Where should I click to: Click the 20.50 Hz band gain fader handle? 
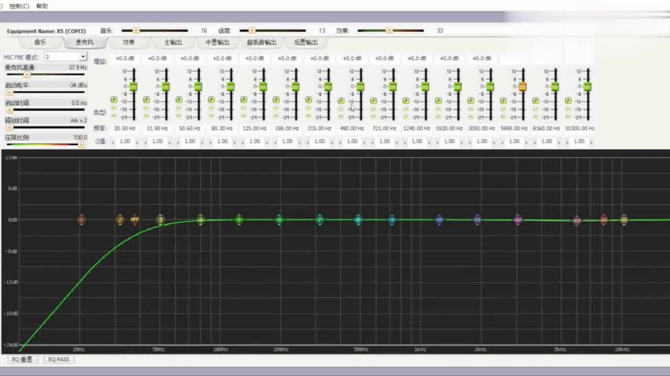pyautogui.click(x=133, y=87)
